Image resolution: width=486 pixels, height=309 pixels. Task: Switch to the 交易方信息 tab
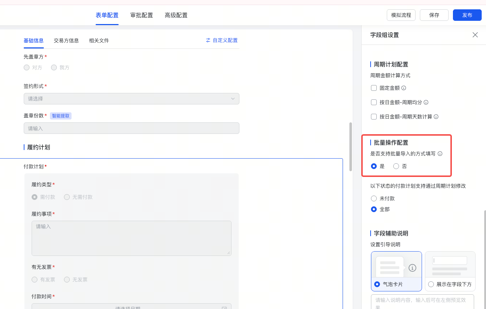66,40
